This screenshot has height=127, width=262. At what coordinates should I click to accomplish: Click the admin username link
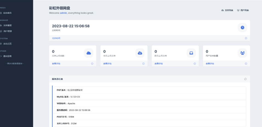tap(63, 13)
